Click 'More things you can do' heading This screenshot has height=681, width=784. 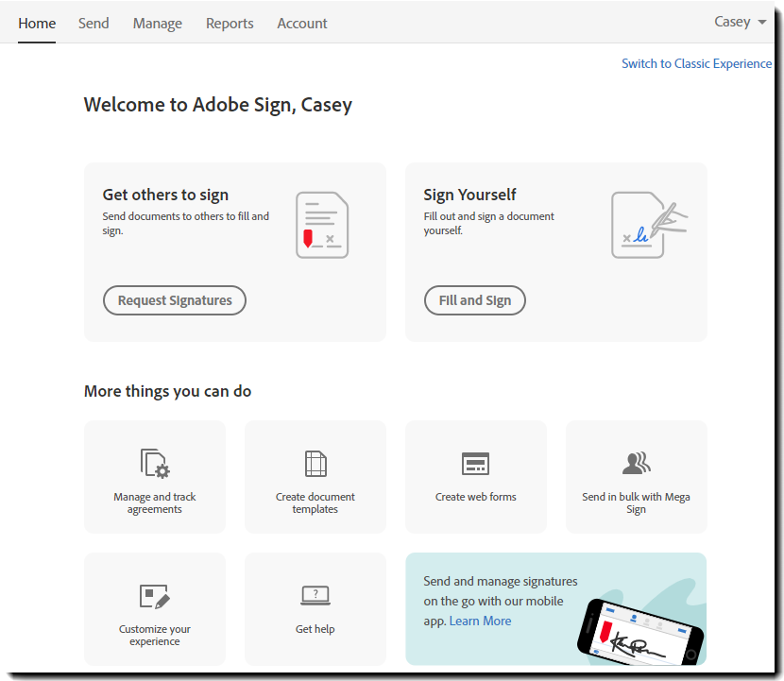pos(167,391)
